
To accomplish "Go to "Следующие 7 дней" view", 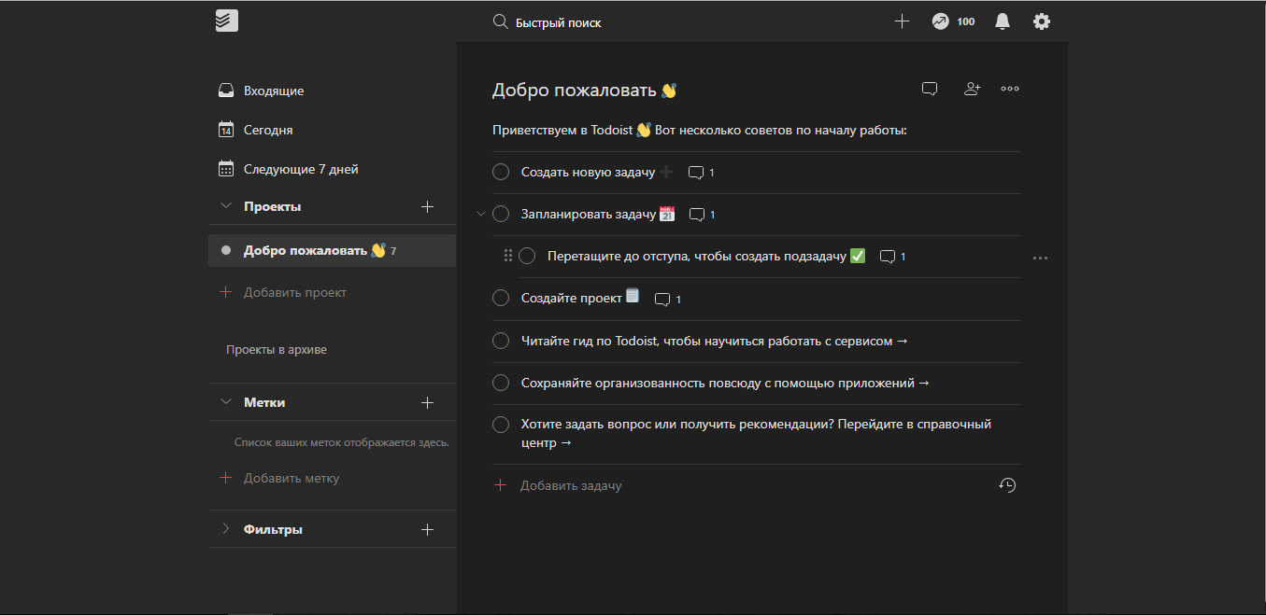I will coord(300,169).
